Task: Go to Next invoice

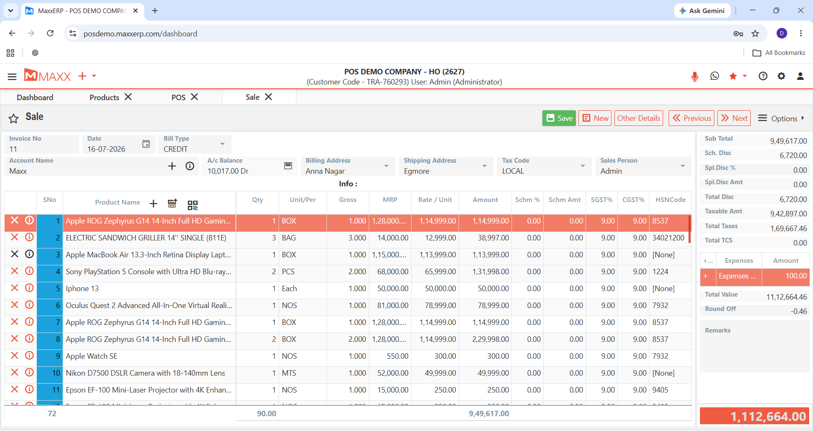Action: [x=734, y=118]
